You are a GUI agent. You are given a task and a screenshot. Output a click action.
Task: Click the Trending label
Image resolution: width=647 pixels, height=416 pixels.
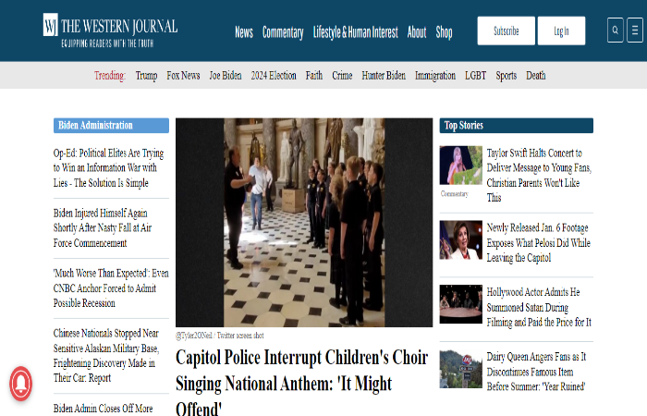(x=109, y=76)
